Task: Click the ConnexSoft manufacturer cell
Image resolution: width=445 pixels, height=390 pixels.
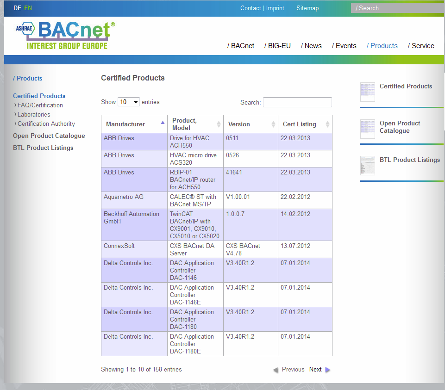Action: [134, 249]
